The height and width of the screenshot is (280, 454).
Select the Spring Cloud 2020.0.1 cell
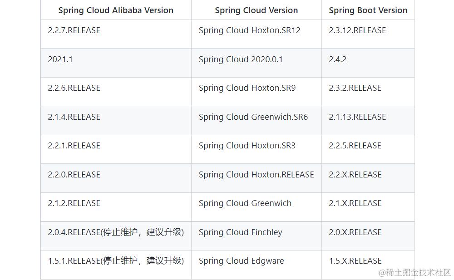point(241,59)
